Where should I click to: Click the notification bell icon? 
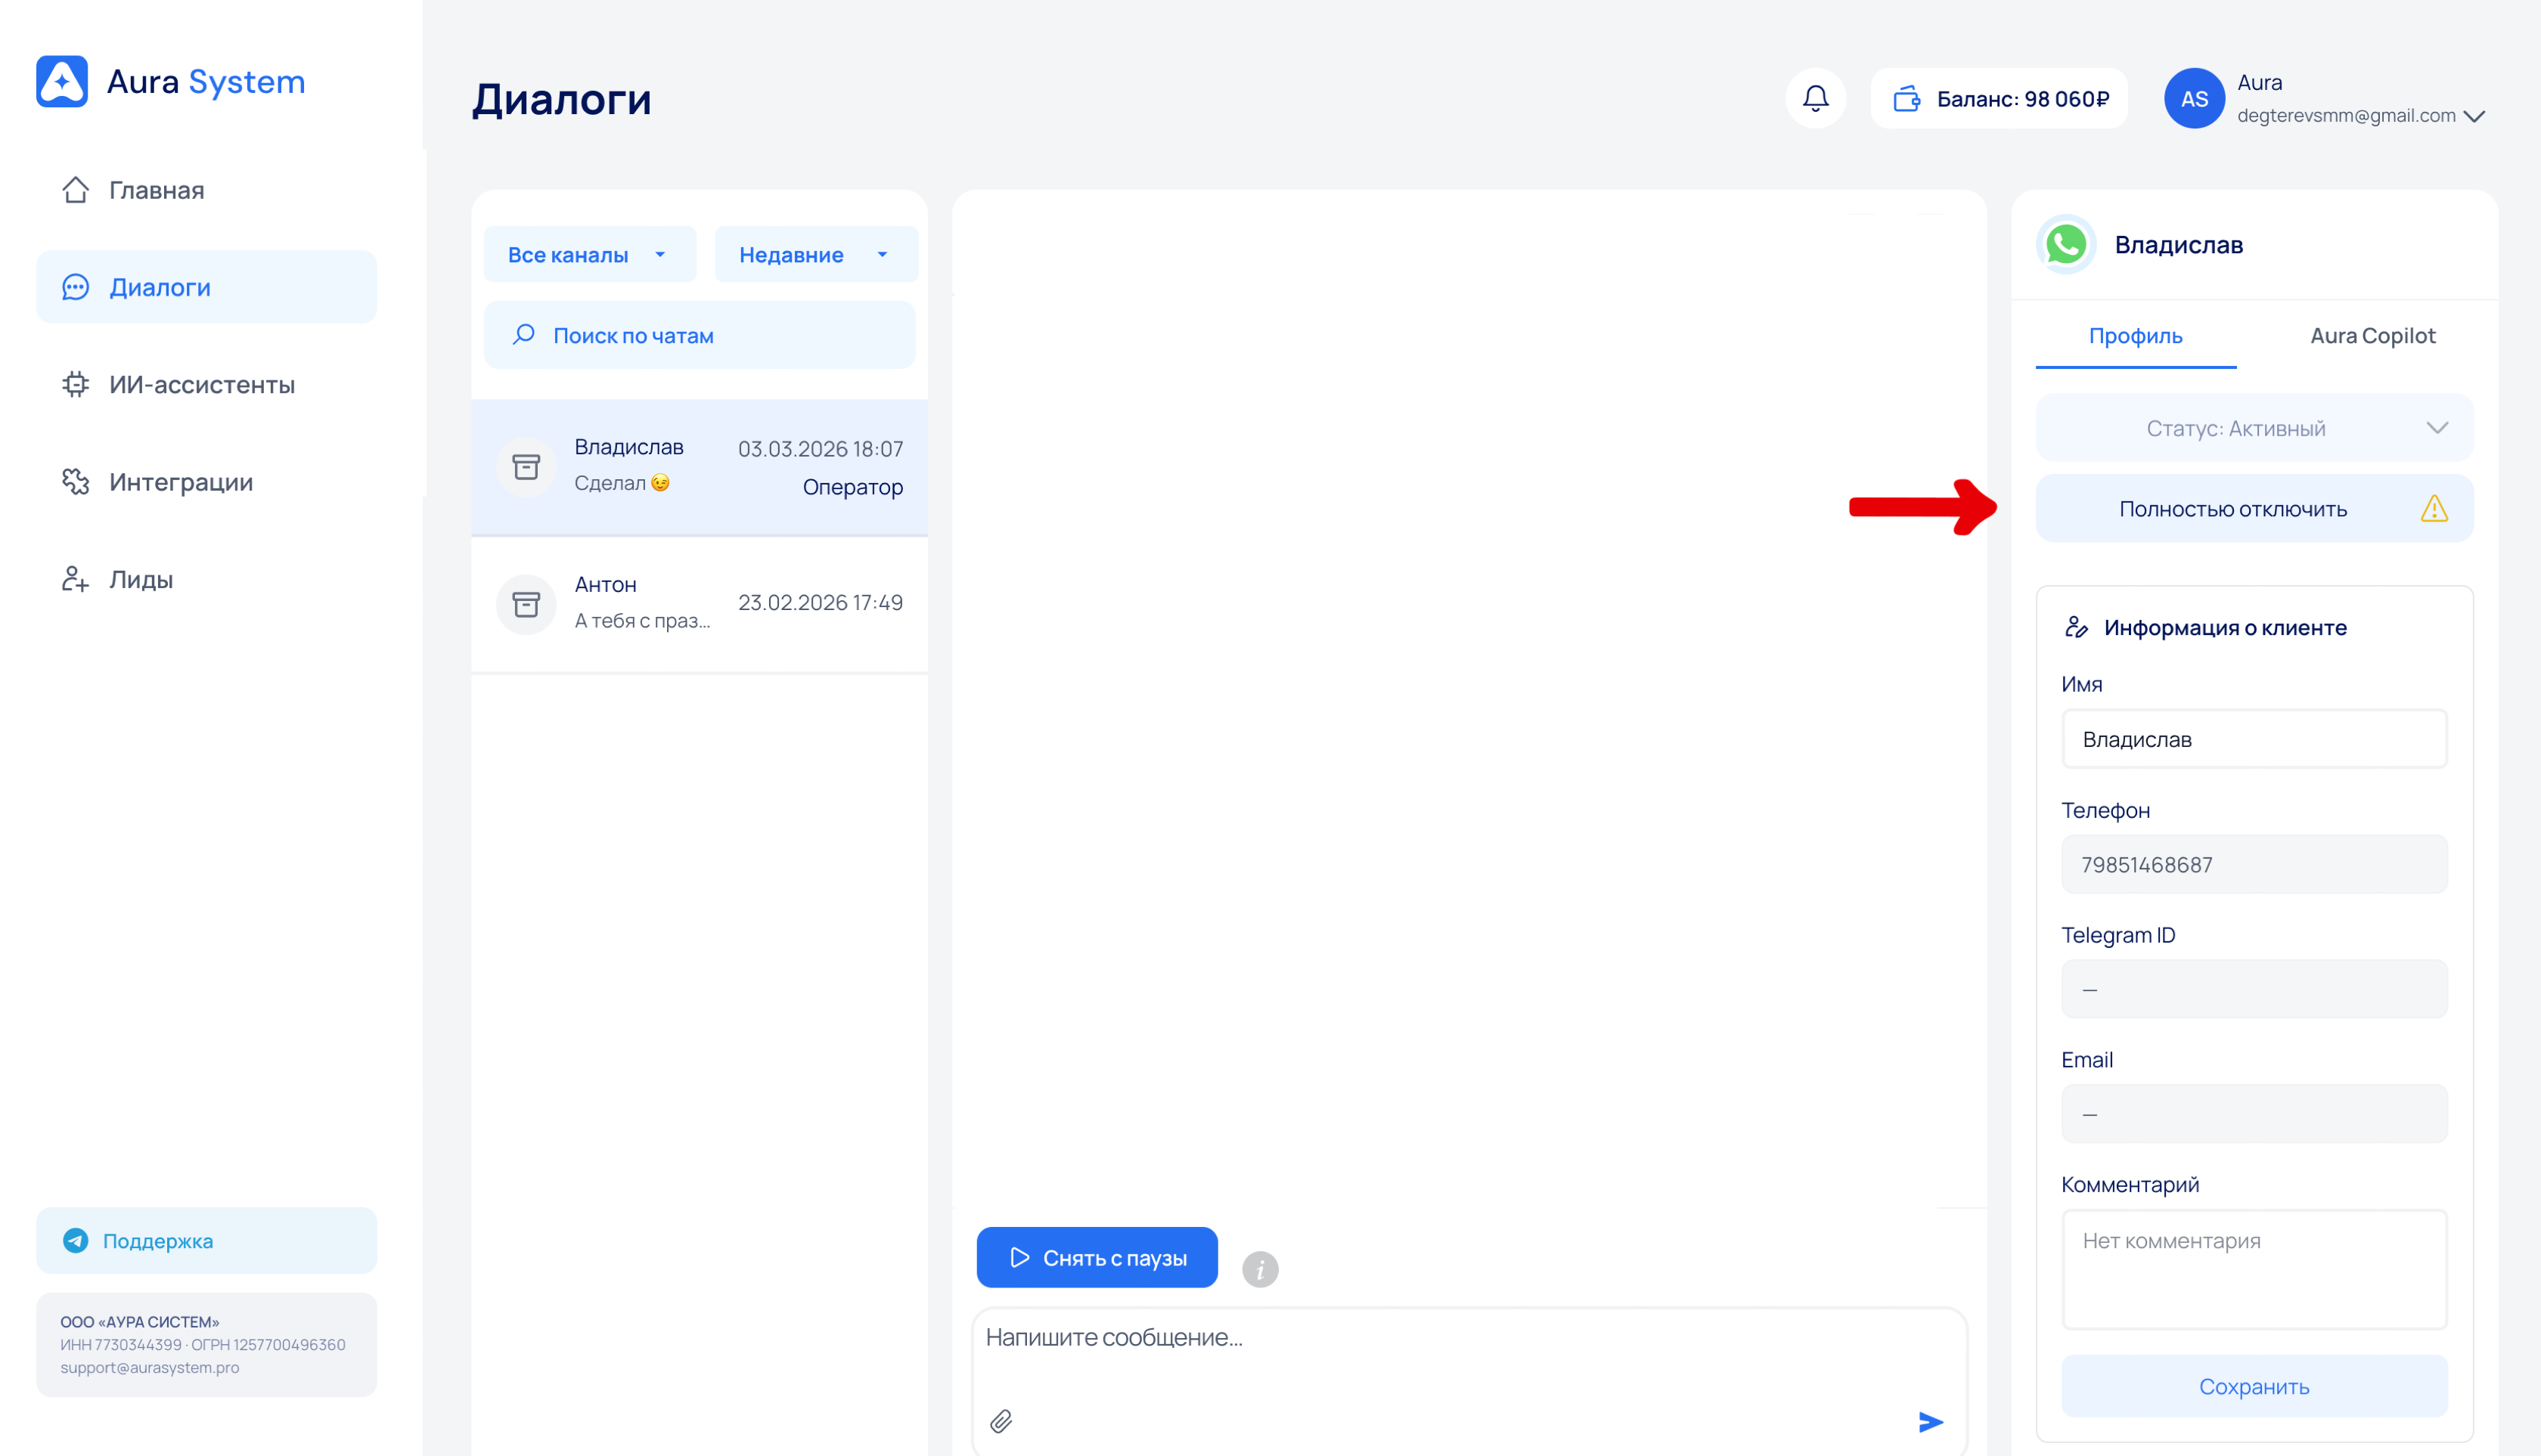pyautogui.click(x=1815, y=98)
